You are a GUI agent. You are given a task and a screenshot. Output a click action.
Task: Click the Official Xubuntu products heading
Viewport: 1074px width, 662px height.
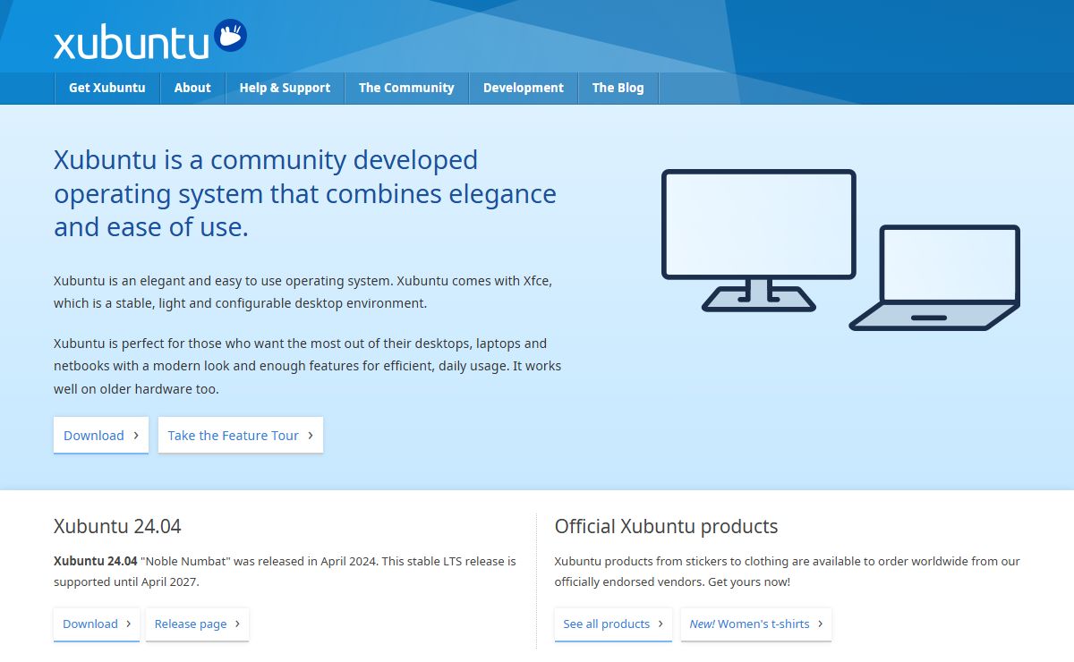[x=666, y=526]
